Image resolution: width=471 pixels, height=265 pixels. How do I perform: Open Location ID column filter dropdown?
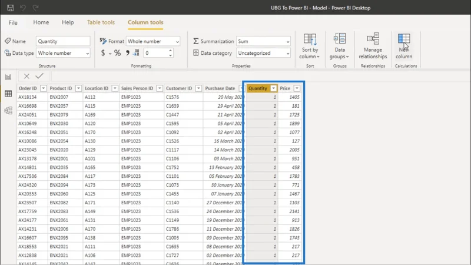tap(115, 88)
